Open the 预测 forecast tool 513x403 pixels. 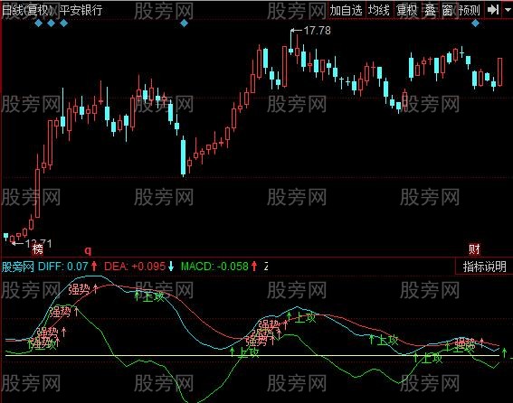tap(470, 10)
